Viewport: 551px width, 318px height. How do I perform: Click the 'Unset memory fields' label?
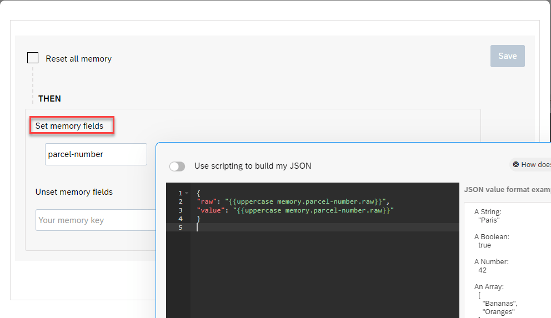pos(74,192)
